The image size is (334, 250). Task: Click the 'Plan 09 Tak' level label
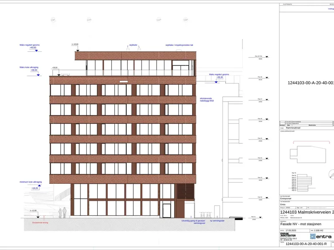coord(258,56)
